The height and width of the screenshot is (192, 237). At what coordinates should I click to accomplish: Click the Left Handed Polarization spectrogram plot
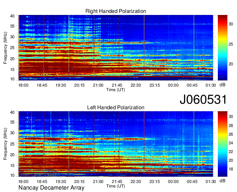[116, 144]
